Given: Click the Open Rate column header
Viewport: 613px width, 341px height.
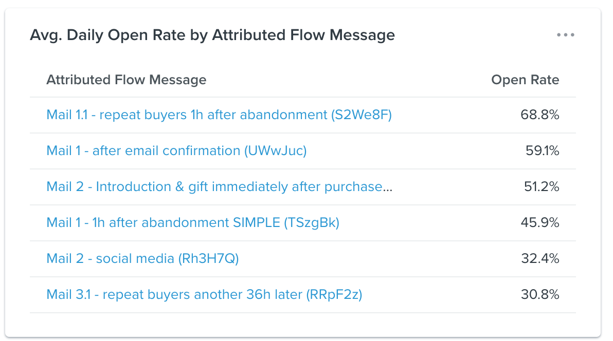Looking at the screenshot, I should pyautogui.click(x=525, y=80).
